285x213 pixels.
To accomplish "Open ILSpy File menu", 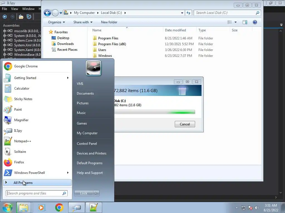I will tap(4, 9).
